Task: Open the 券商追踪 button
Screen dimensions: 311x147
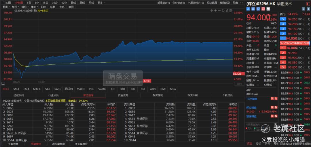Action: point(225,3)
